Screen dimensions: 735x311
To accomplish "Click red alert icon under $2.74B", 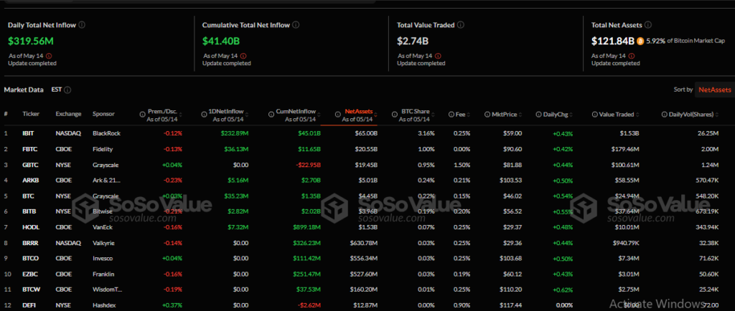I will tap(438, 56).
